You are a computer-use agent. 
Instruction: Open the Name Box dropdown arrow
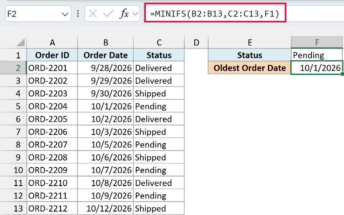pyautogui.click(x=65, y=14)
